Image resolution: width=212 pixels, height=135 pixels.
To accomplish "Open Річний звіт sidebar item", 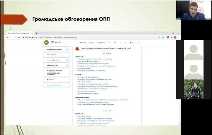I will pos(56,73).
